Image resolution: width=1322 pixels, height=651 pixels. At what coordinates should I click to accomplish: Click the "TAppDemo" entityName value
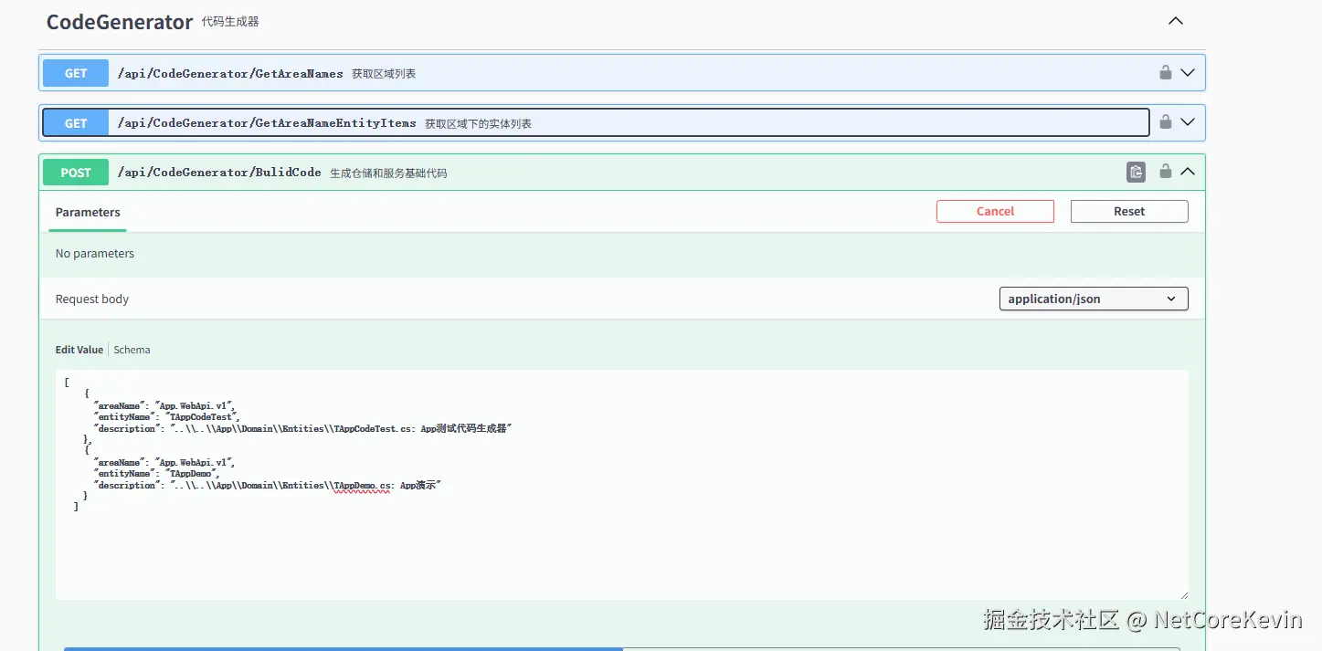(x=192, y=474)
